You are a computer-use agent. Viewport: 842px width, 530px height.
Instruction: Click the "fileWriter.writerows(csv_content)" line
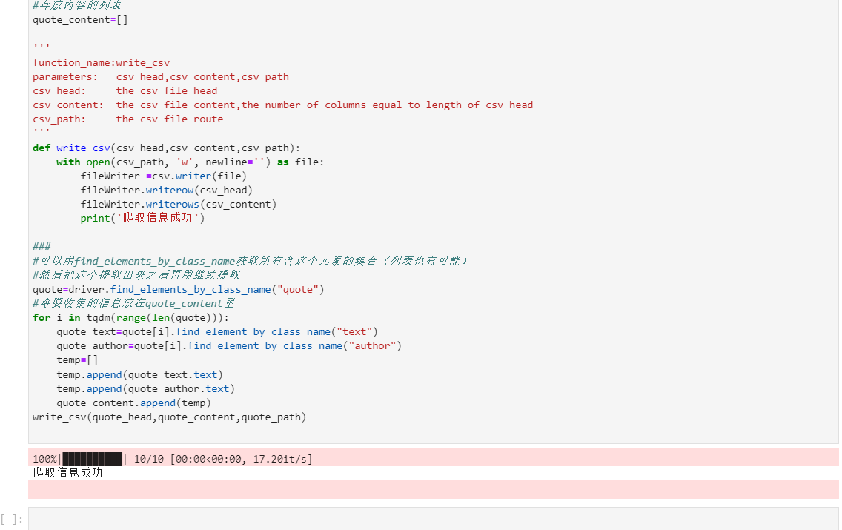179,205
